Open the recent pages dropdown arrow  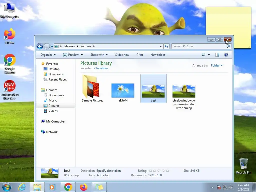52,46
